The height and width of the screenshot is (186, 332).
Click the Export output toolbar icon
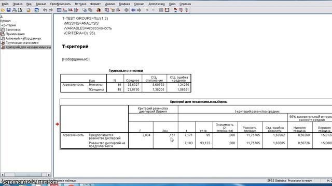pos(29,10)
